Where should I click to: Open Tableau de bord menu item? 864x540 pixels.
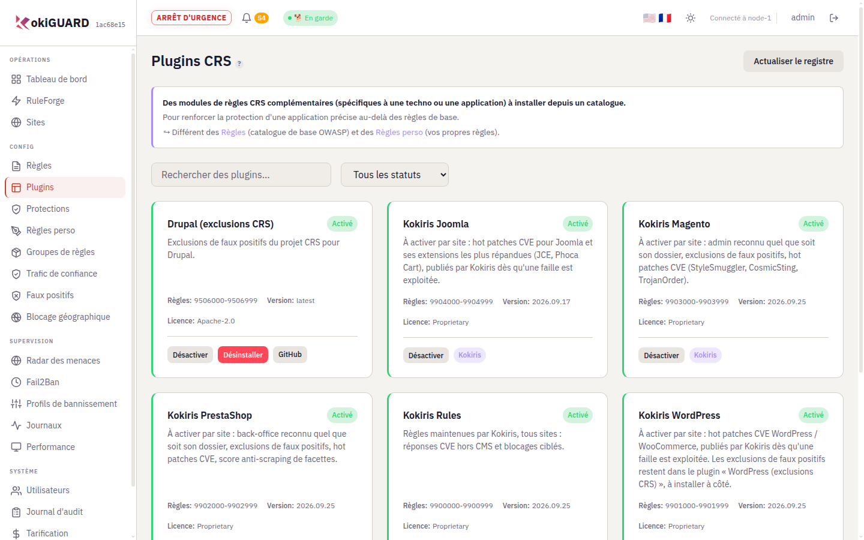click(65, 79)
